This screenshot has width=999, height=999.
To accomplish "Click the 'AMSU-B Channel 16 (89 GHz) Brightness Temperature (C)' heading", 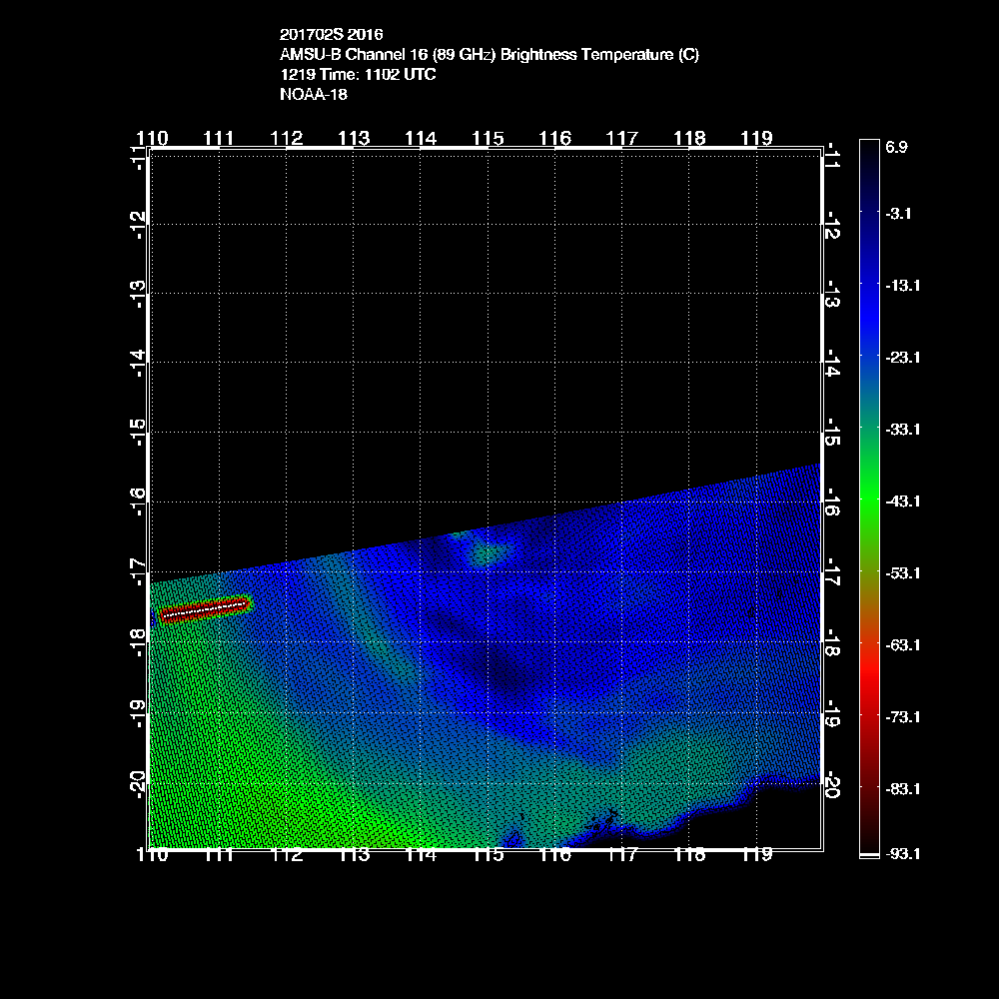I will pyautogui.click(x=490, y=55).
